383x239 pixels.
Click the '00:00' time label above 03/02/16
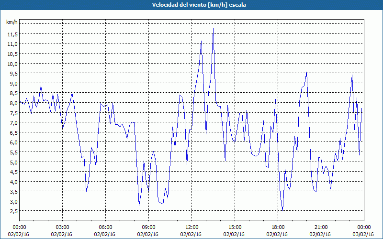[x=364, y=228]
